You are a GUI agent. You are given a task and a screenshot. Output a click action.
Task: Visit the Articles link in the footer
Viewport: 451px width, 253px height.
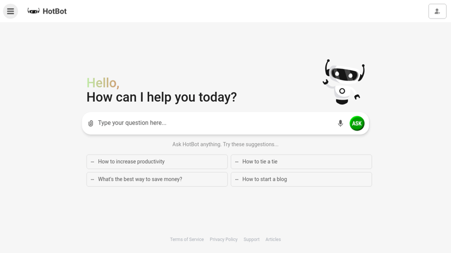tap(273, 239)
